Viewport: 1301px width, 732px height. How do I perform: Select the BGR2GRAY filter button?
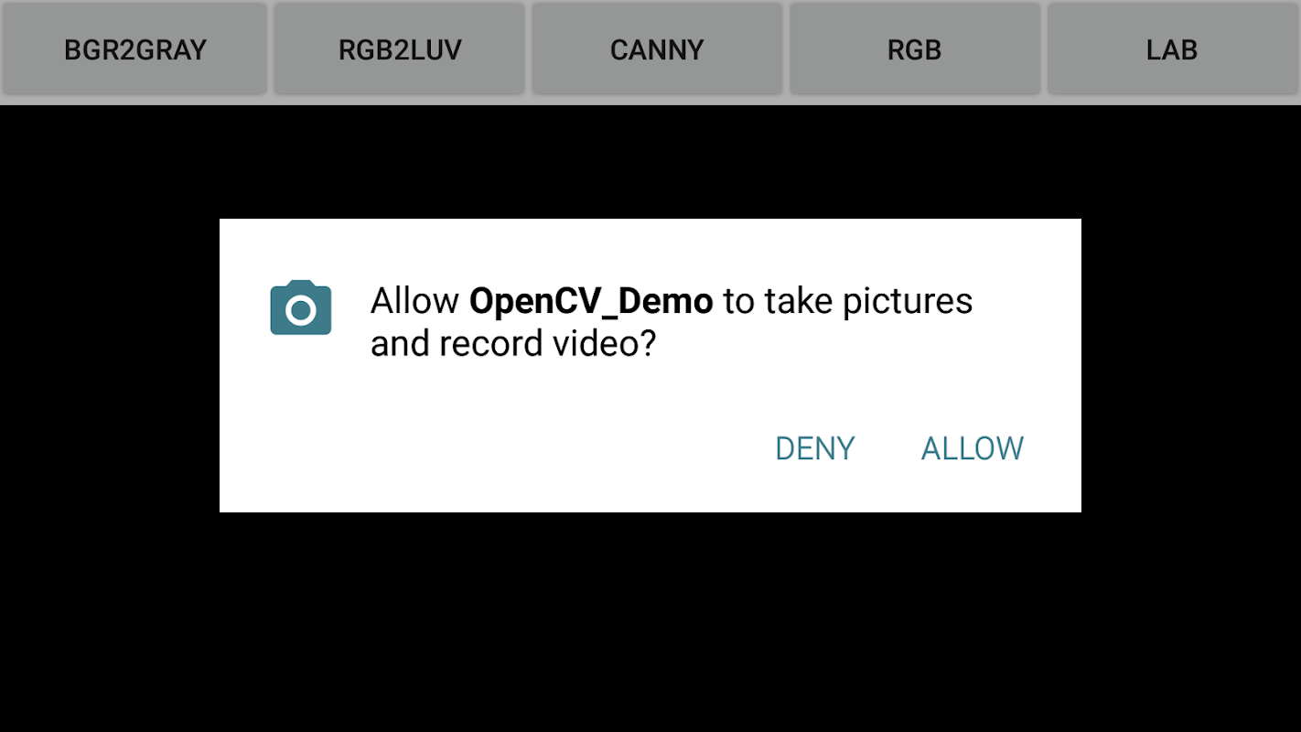click(x=134, y=49)
